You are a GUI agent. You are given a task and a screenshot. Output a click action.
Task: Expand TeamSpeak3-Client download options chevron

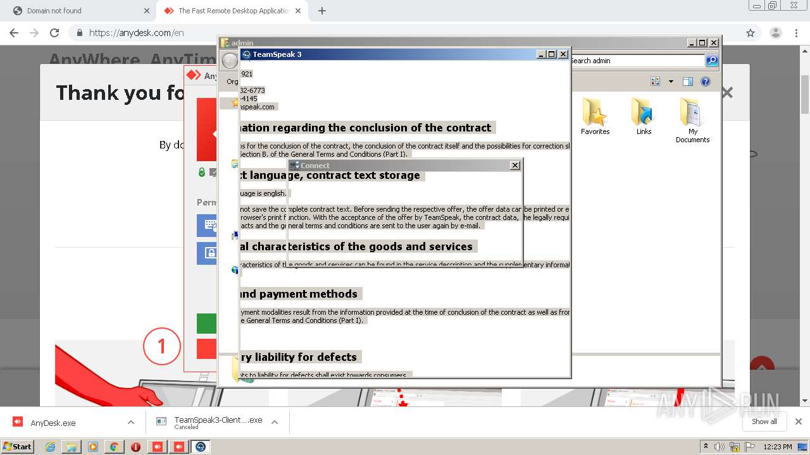tap(275, 423)
